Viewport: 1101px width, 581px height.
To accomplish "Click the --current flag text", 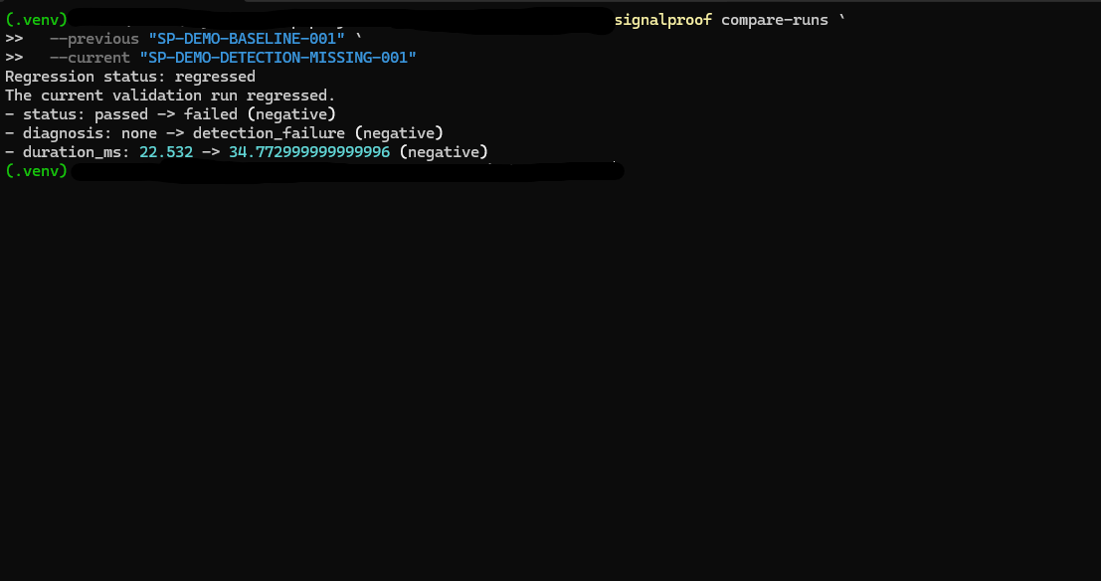I will tap(90, 59).
